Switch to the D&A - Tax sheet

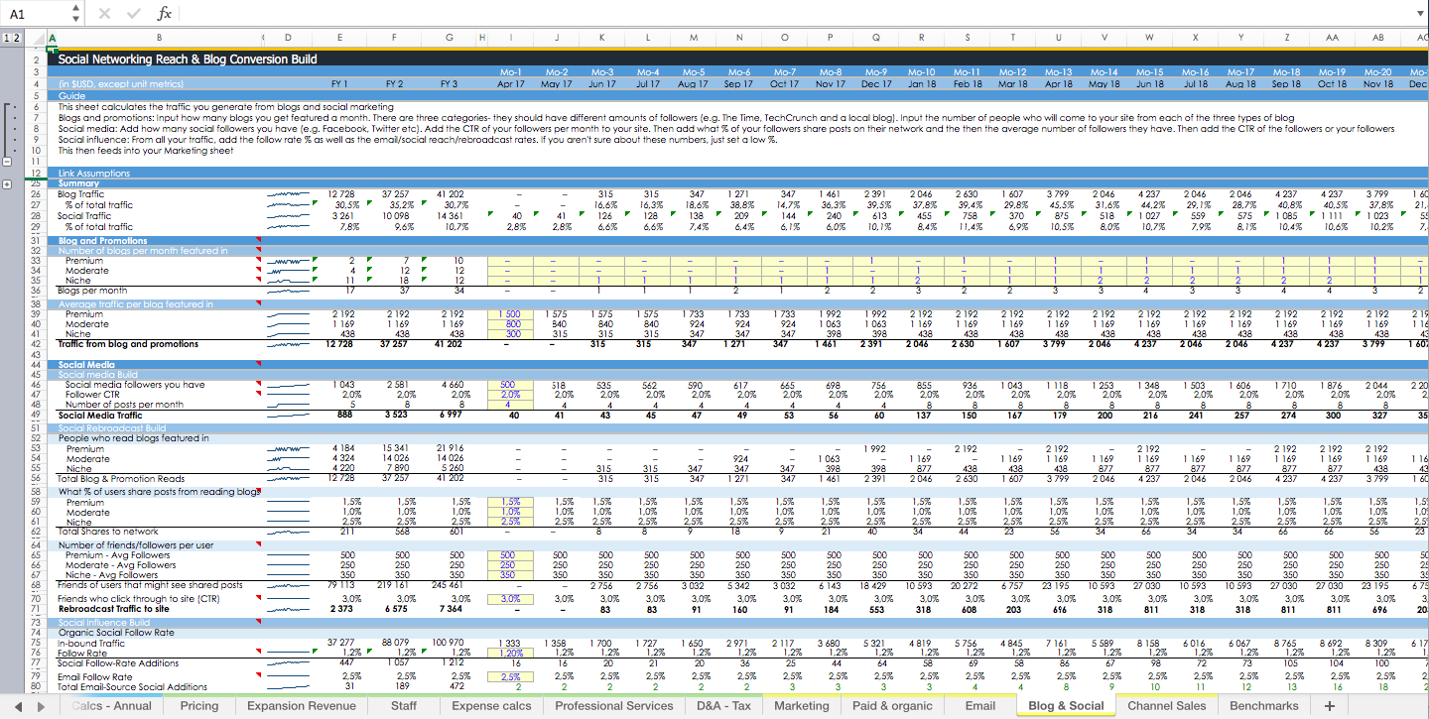point(722,706)
